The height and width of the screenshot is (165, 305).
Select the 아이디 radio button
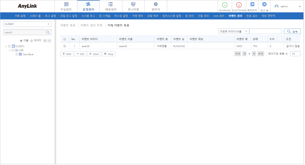32,41
